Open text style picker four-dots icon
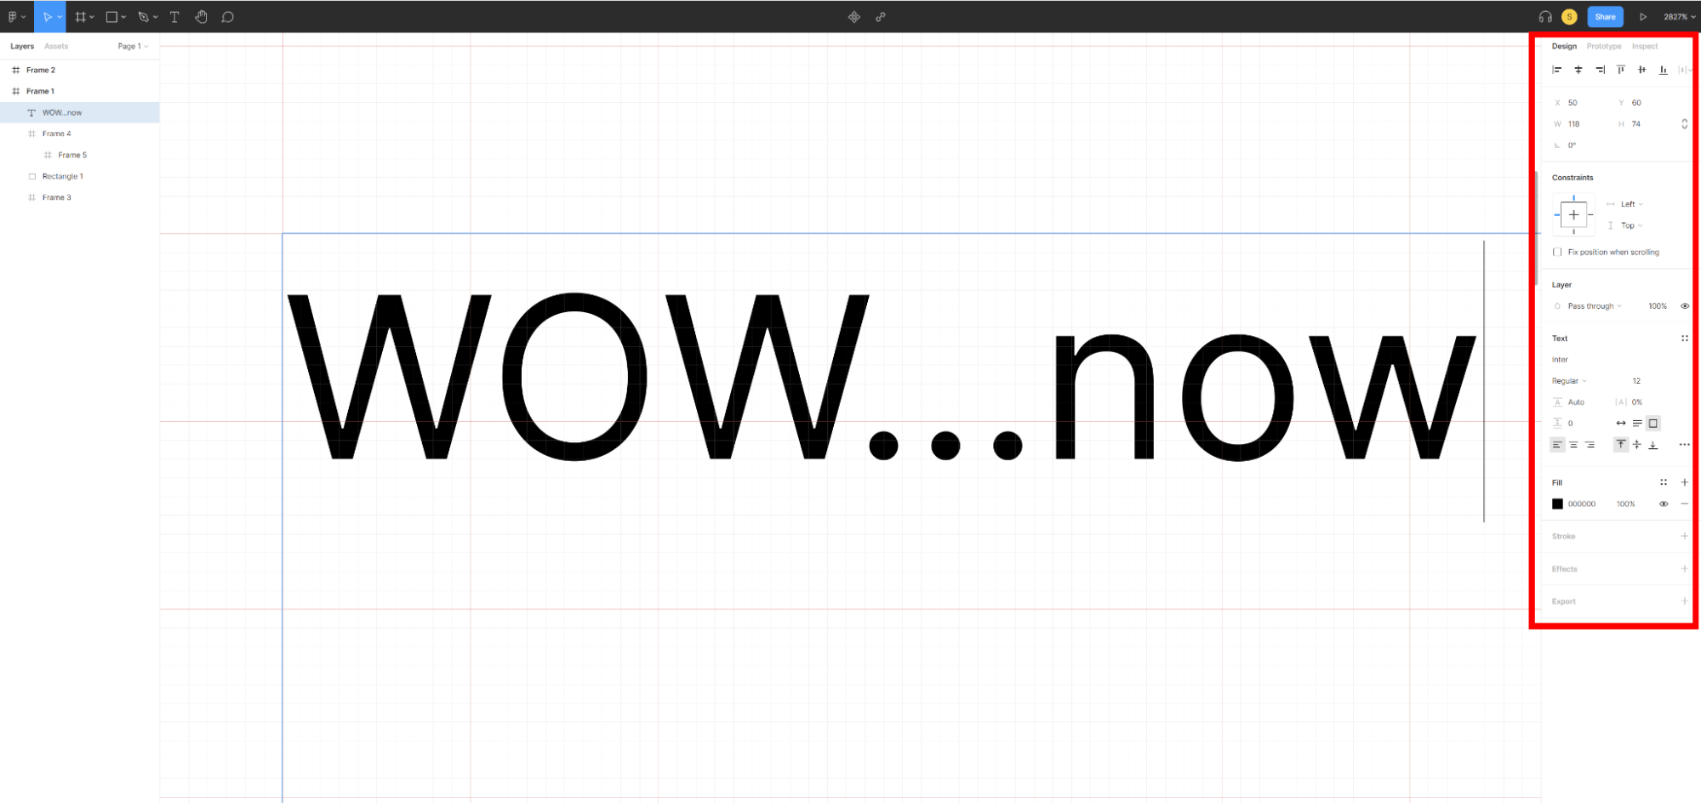This screenshot has height=803, width=1701. pyautogui.click(x=1685, y=338)
